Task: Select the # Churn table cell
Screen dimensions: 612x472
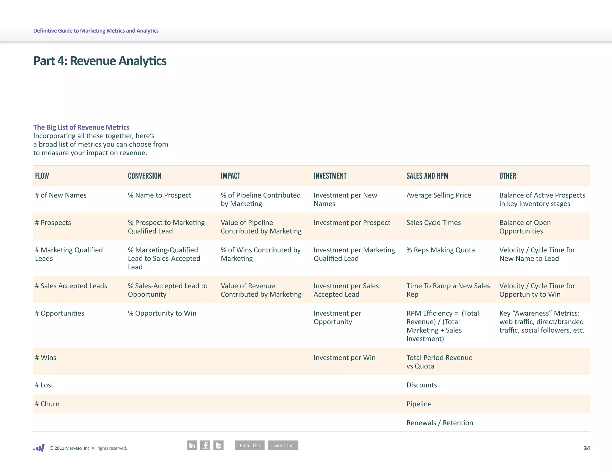Action: (x=47, y=404)
